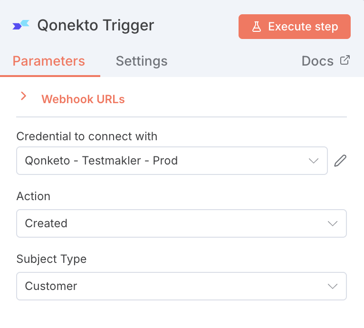The image size is (364, 328).
Task: Expand the Webhook URLs section
Action: coord(83,99)
